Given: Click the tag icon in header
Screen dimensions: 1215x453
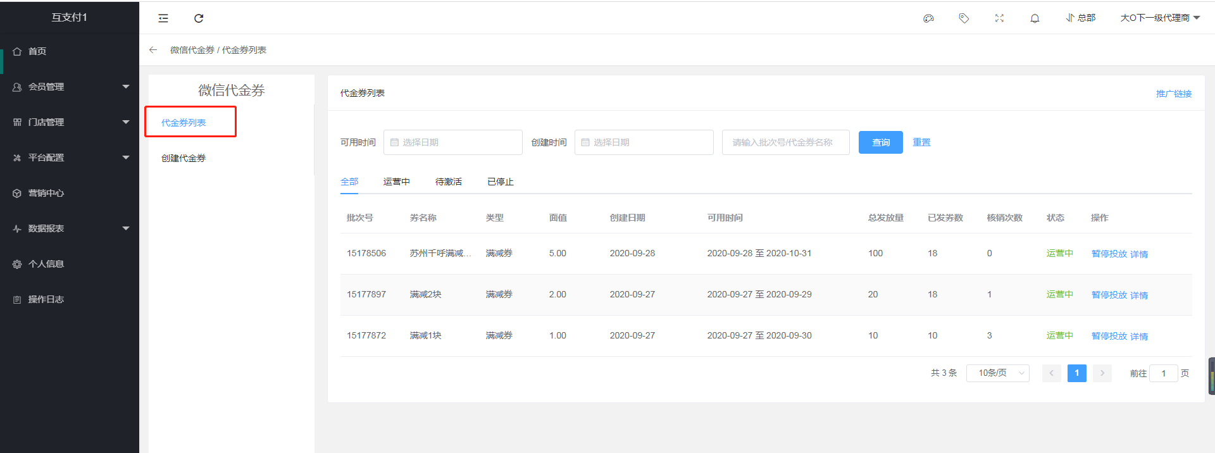Looking at the screenshot, I should coord(964,18).
